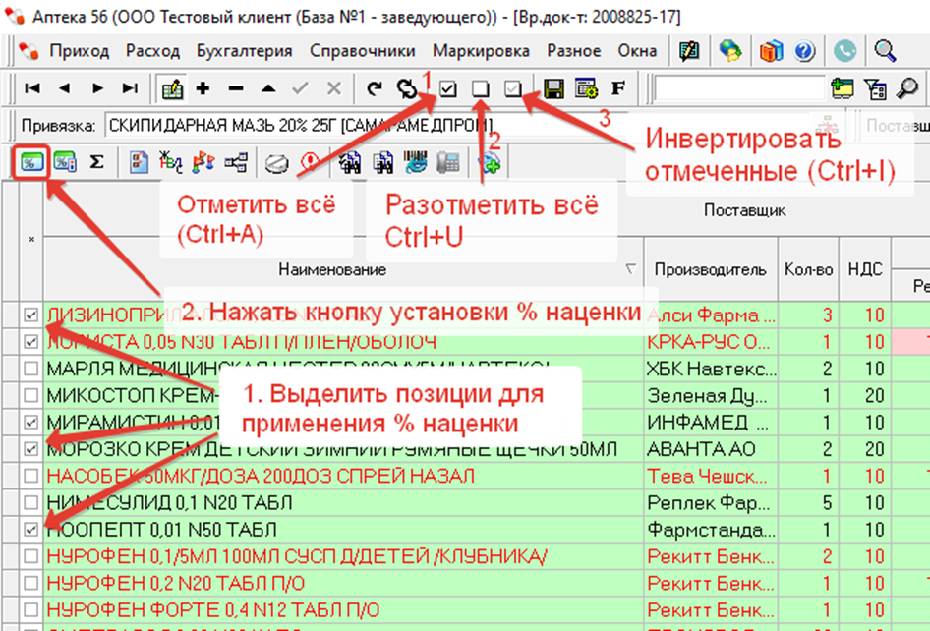Open the Маркировка menu
Viewport: 930px width, 631px height.
point(481,51)
